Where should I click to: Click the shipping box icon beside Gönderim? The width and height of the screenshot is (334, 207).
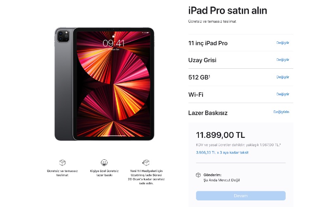pyautogui.click(x=198, y=175)
